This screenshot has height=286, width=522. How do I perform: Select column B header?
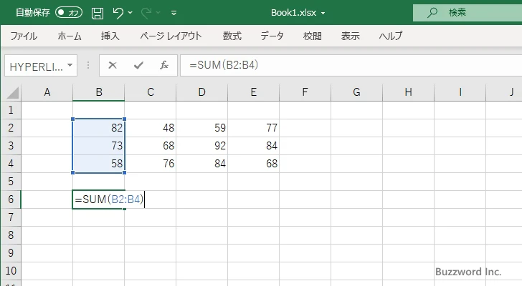click(x=99, y=92)
